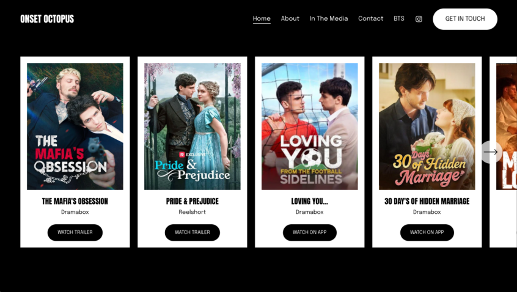Watch trailer for Pride & Prejudice
517x292 pixels.
pyautogui.click(x=192, y=233)
